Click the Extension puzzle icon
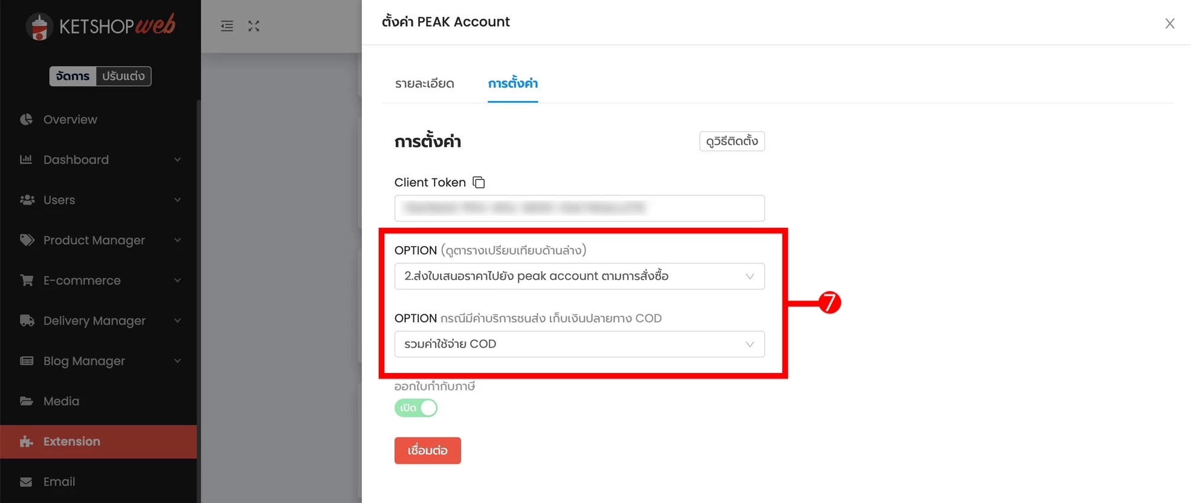 (x=26, y=441)
